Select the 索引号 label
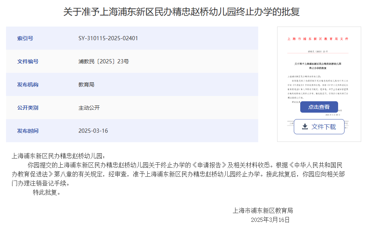Screen dimensions: 368x234 25,38
